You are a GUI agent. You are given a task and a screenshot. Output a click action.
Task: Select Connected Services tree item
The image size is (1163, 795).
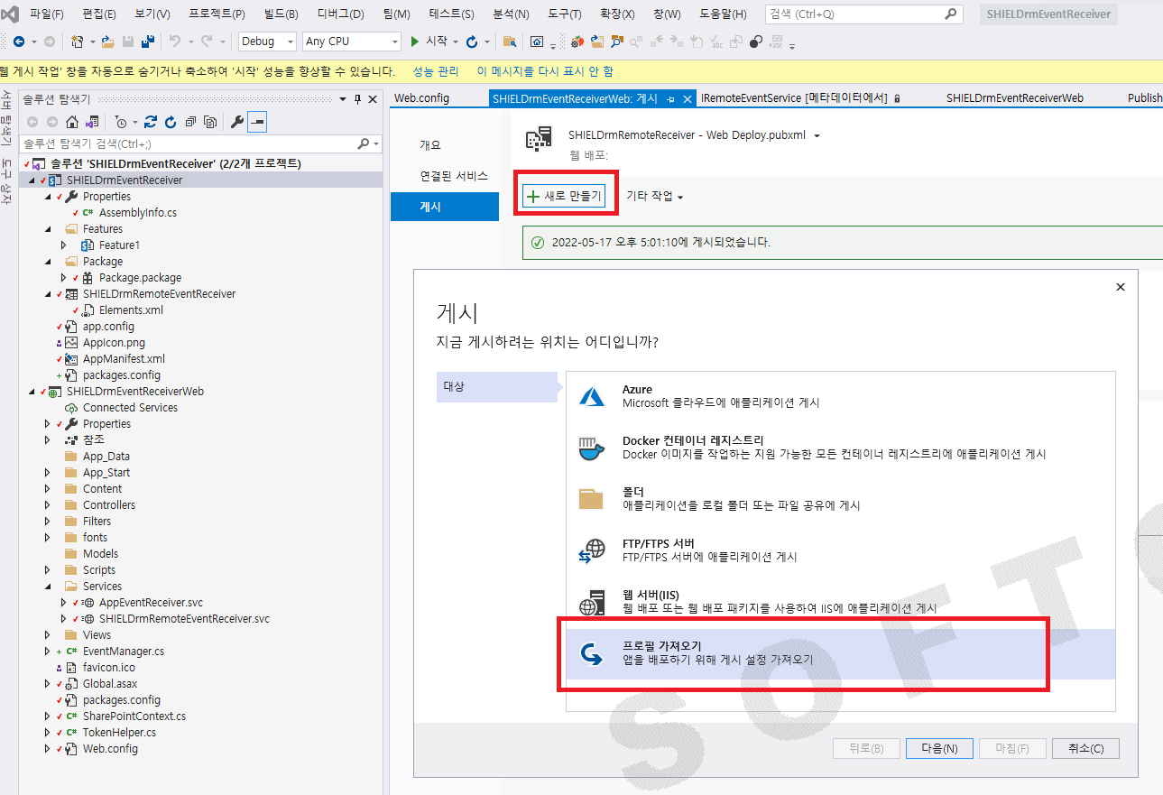[x=130, y=408]
